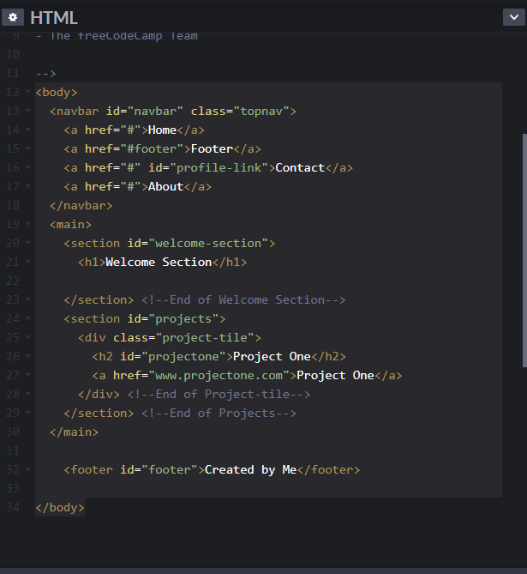
Task: Place cursor in 'Contact' link text
Action: click(300, 167)
